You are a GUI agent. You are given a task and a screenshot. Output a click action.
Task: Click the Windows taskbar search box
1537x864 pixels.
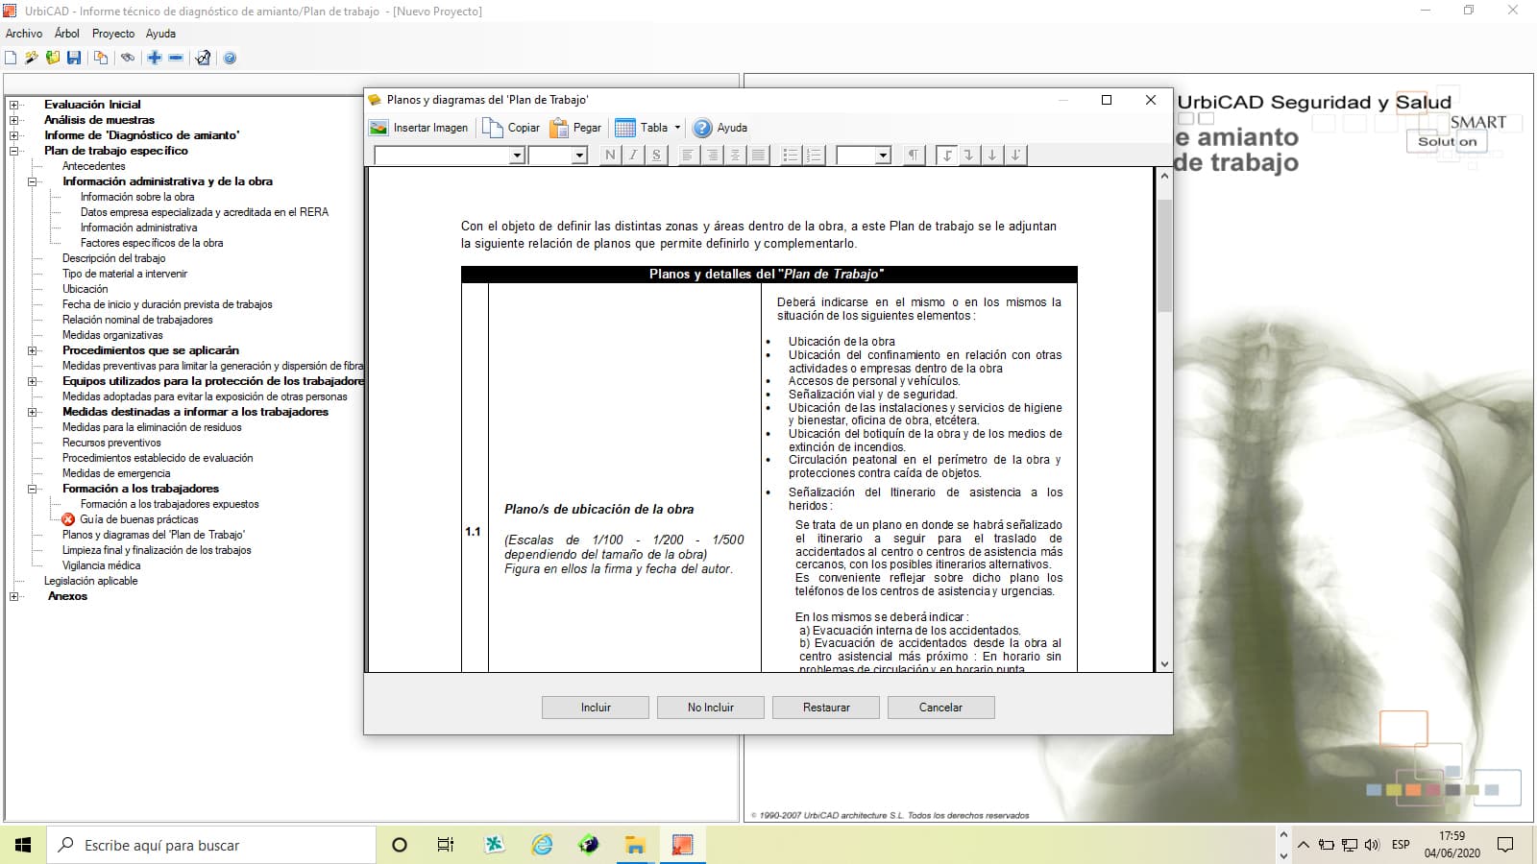211,845
